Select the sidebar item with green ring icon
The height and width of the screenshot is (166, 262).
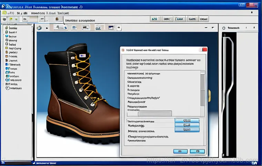pos(11,28)
